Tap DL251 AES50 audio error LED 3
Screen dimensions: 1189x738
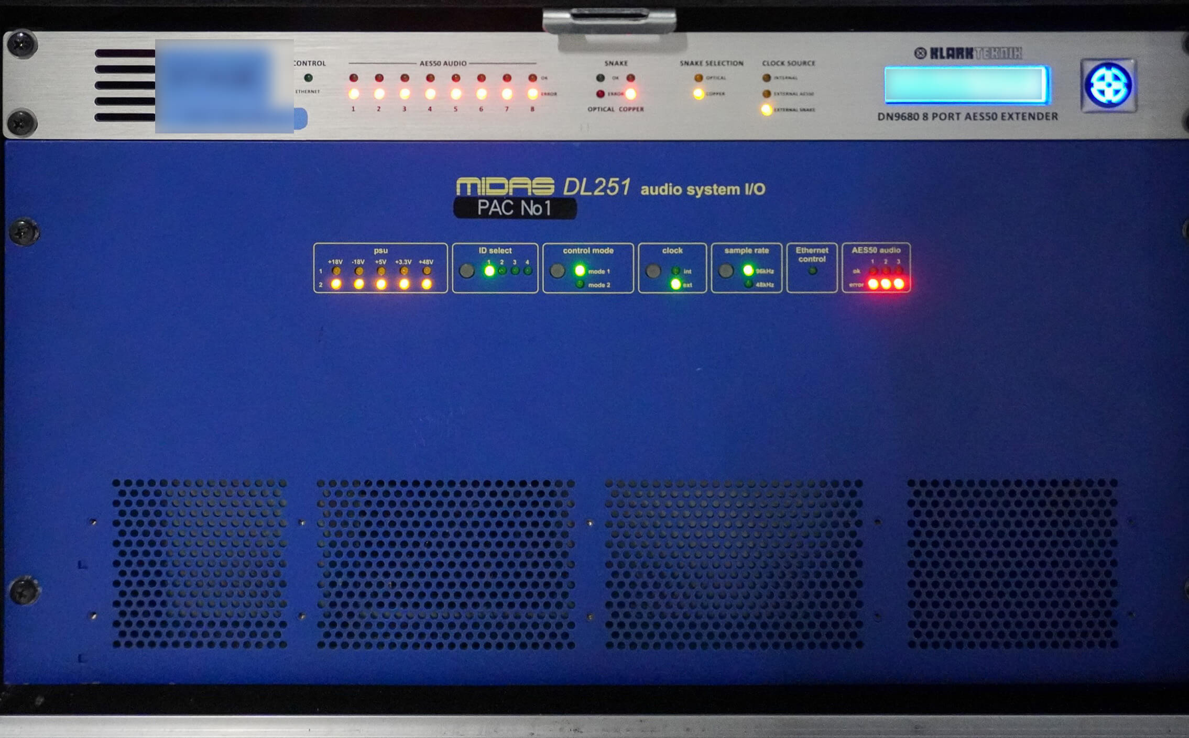pyautogui.click(x=899, y=284)
